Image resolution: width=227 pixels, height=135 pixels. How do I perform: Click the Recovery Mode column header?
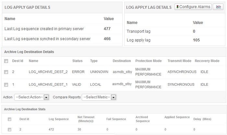click(x=207, y=61)
